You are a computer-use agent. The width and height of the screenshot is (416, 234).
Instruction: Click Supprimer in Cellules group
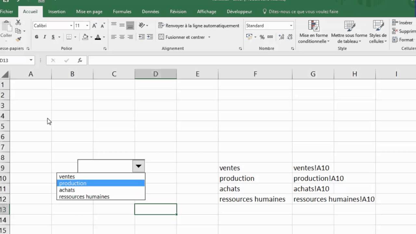point(404,31)
